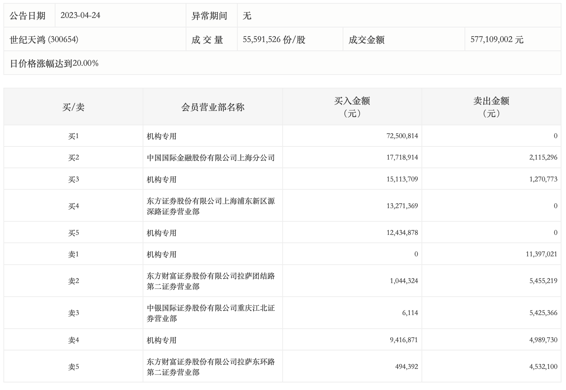This screenshot has height=390, width=566.
Task: Click 中国国际金融股份有限公司上海分公司 in row 买2
Action: pos(211,158)
